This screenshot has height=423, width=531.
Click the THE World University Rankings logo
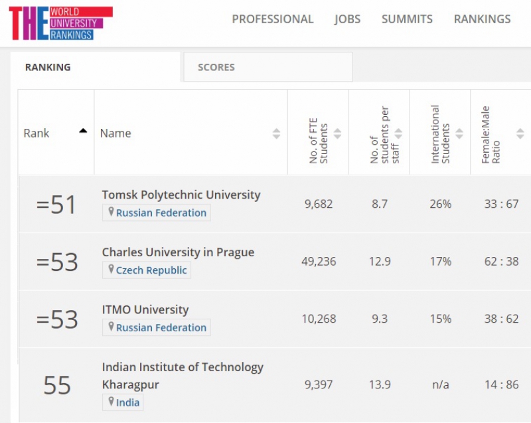point(60,23)
